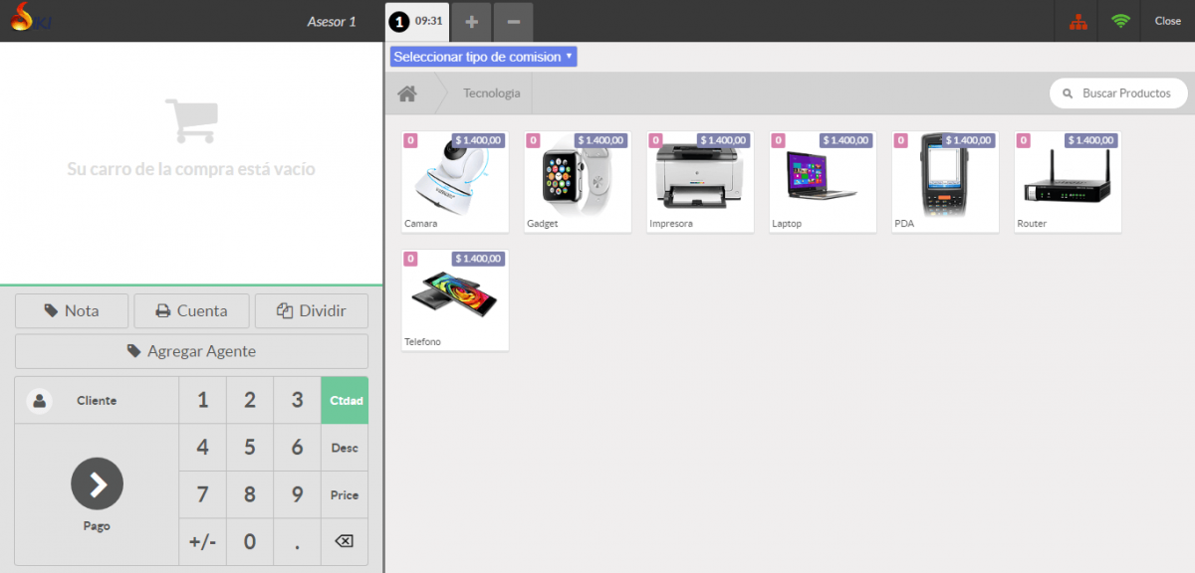This screenshot has height=573, width=1195.
Task: Select order tab 1 at 09:31
Action: [x=416, y=21]
